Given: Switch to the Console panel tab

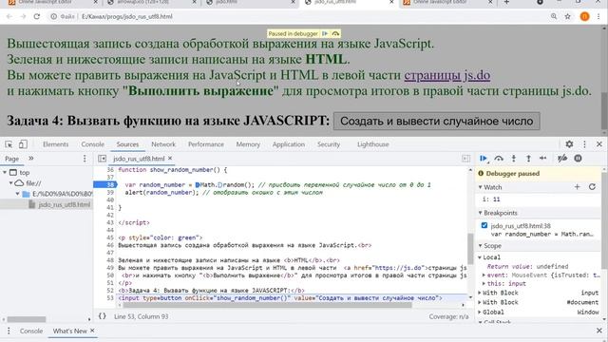Looking at the screenshot, I should tap(93, 144).
